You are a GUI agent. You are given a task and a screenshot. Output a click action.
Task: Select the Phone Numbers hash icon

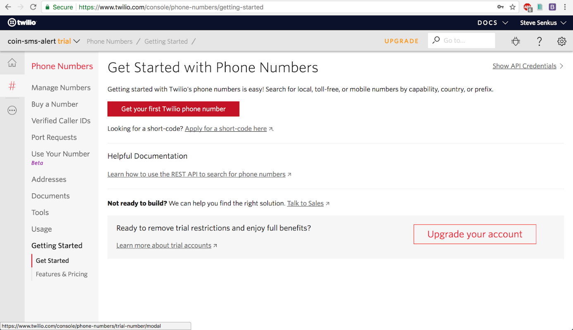12,86
